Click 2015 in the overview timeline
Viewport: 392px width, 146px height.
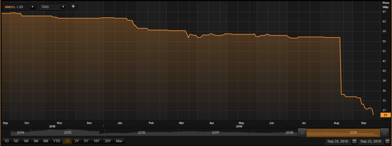click(68, 133)
